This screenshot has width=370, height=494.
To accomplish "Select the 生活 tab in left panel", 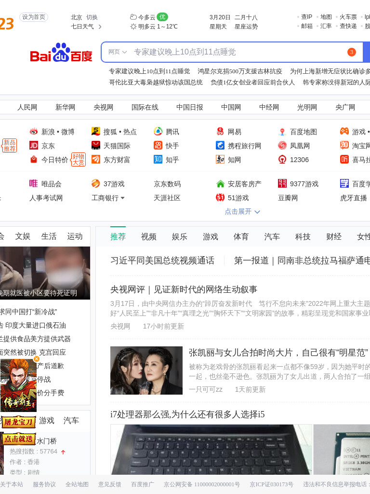I will (49, 236).
